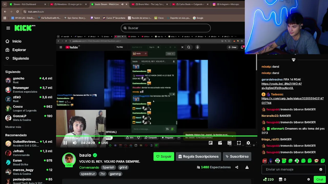Enter fullscreen in the Kick player

tap(239, 143)
